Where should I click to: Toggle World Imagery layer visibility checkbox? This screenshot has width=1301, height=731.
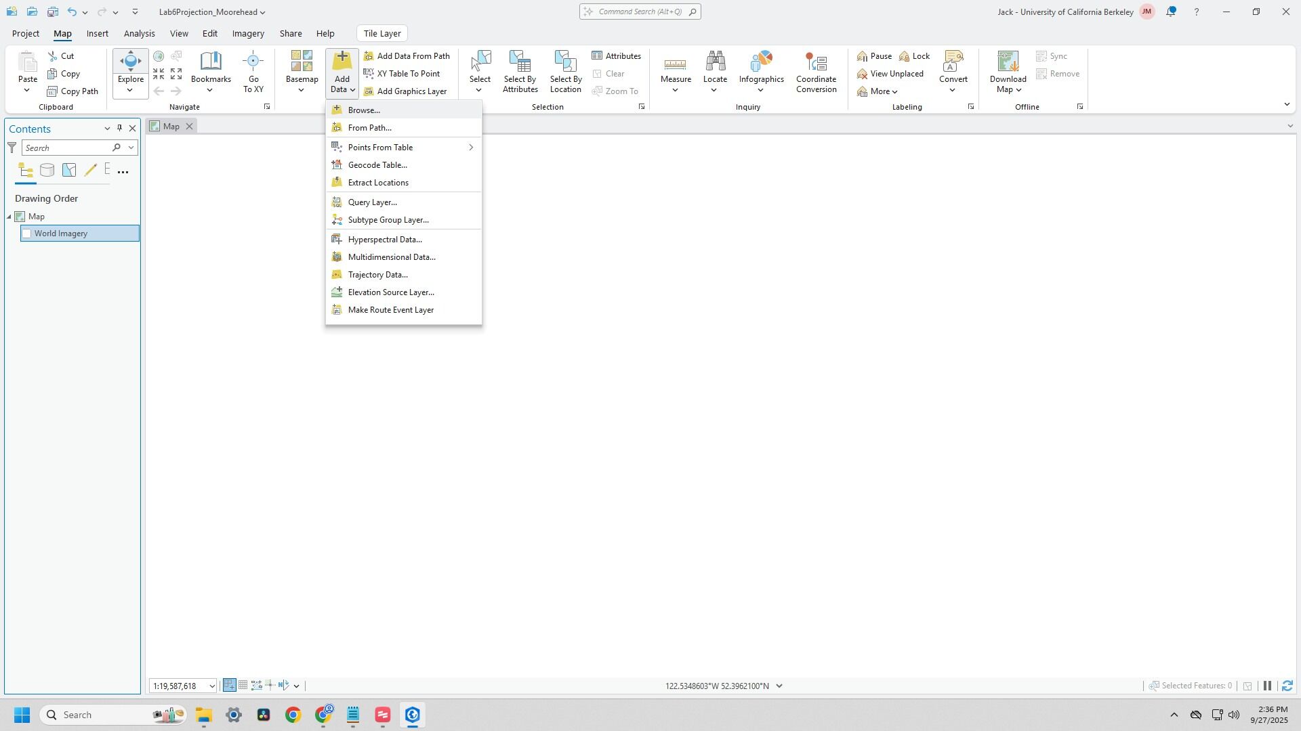pos(27,234)
